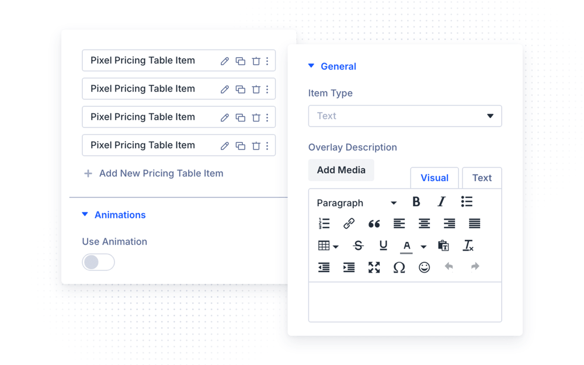The height and width of the screenshot is (365, 584).
Task: Select the first Pixel Pricing Table Item label
Action: point(142,60)
